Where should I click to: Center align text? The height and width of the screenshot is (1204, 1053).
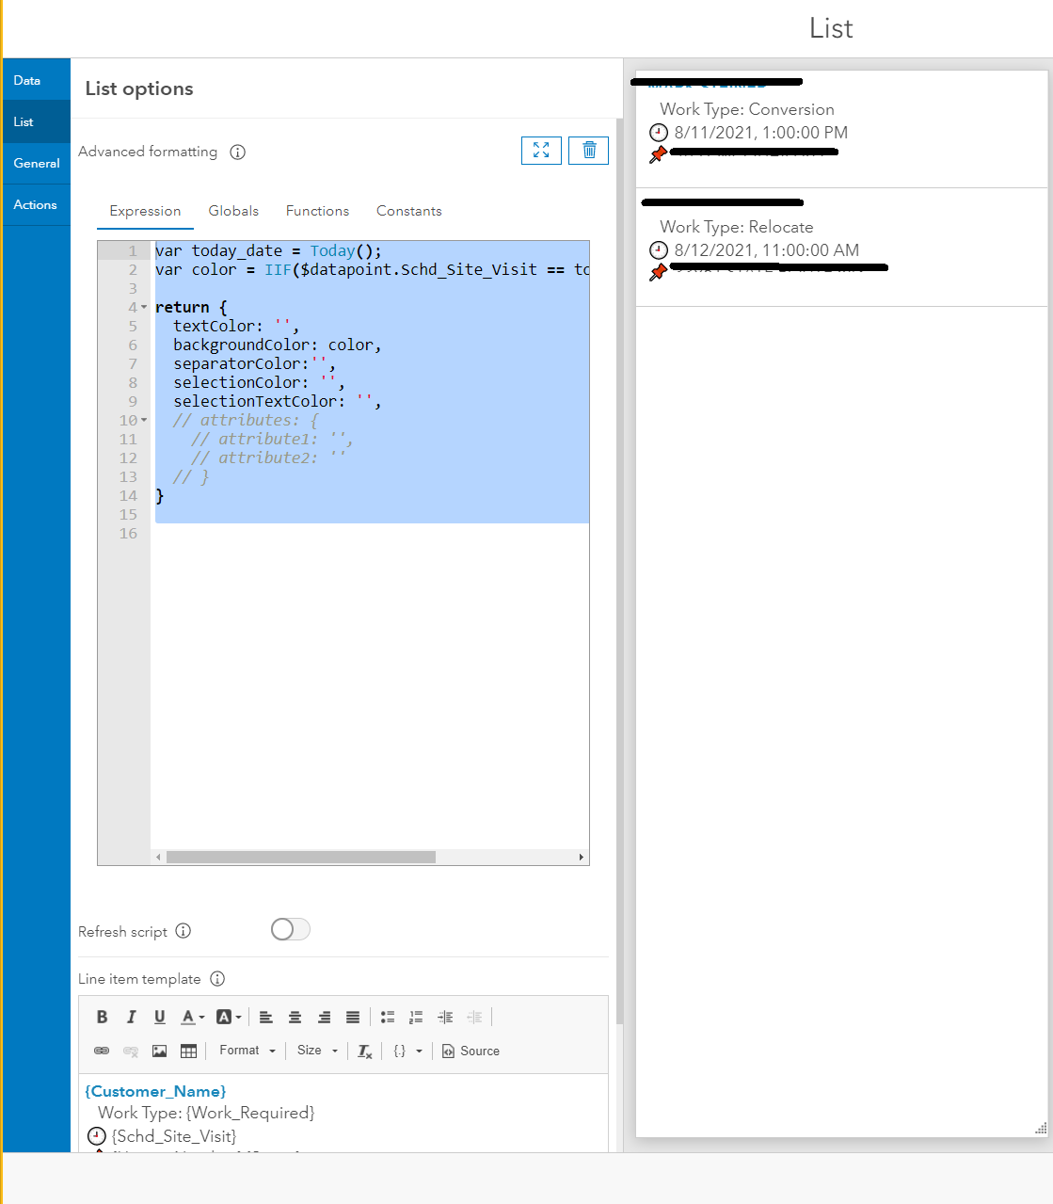point(295,1017)
